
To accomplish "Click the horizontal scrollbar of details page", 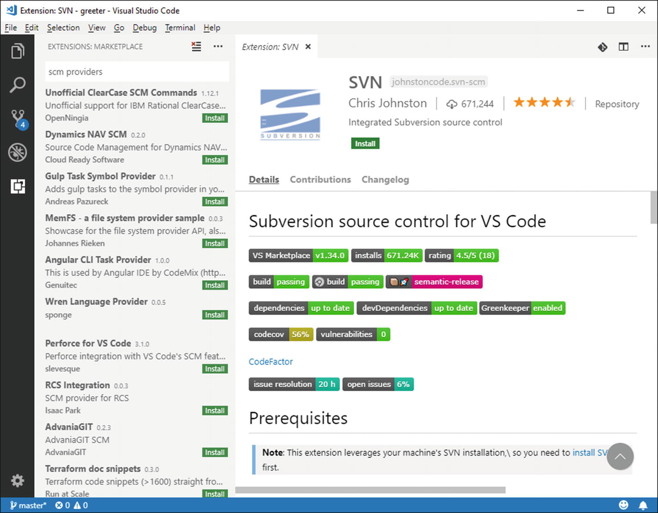I will click(370, 490).
